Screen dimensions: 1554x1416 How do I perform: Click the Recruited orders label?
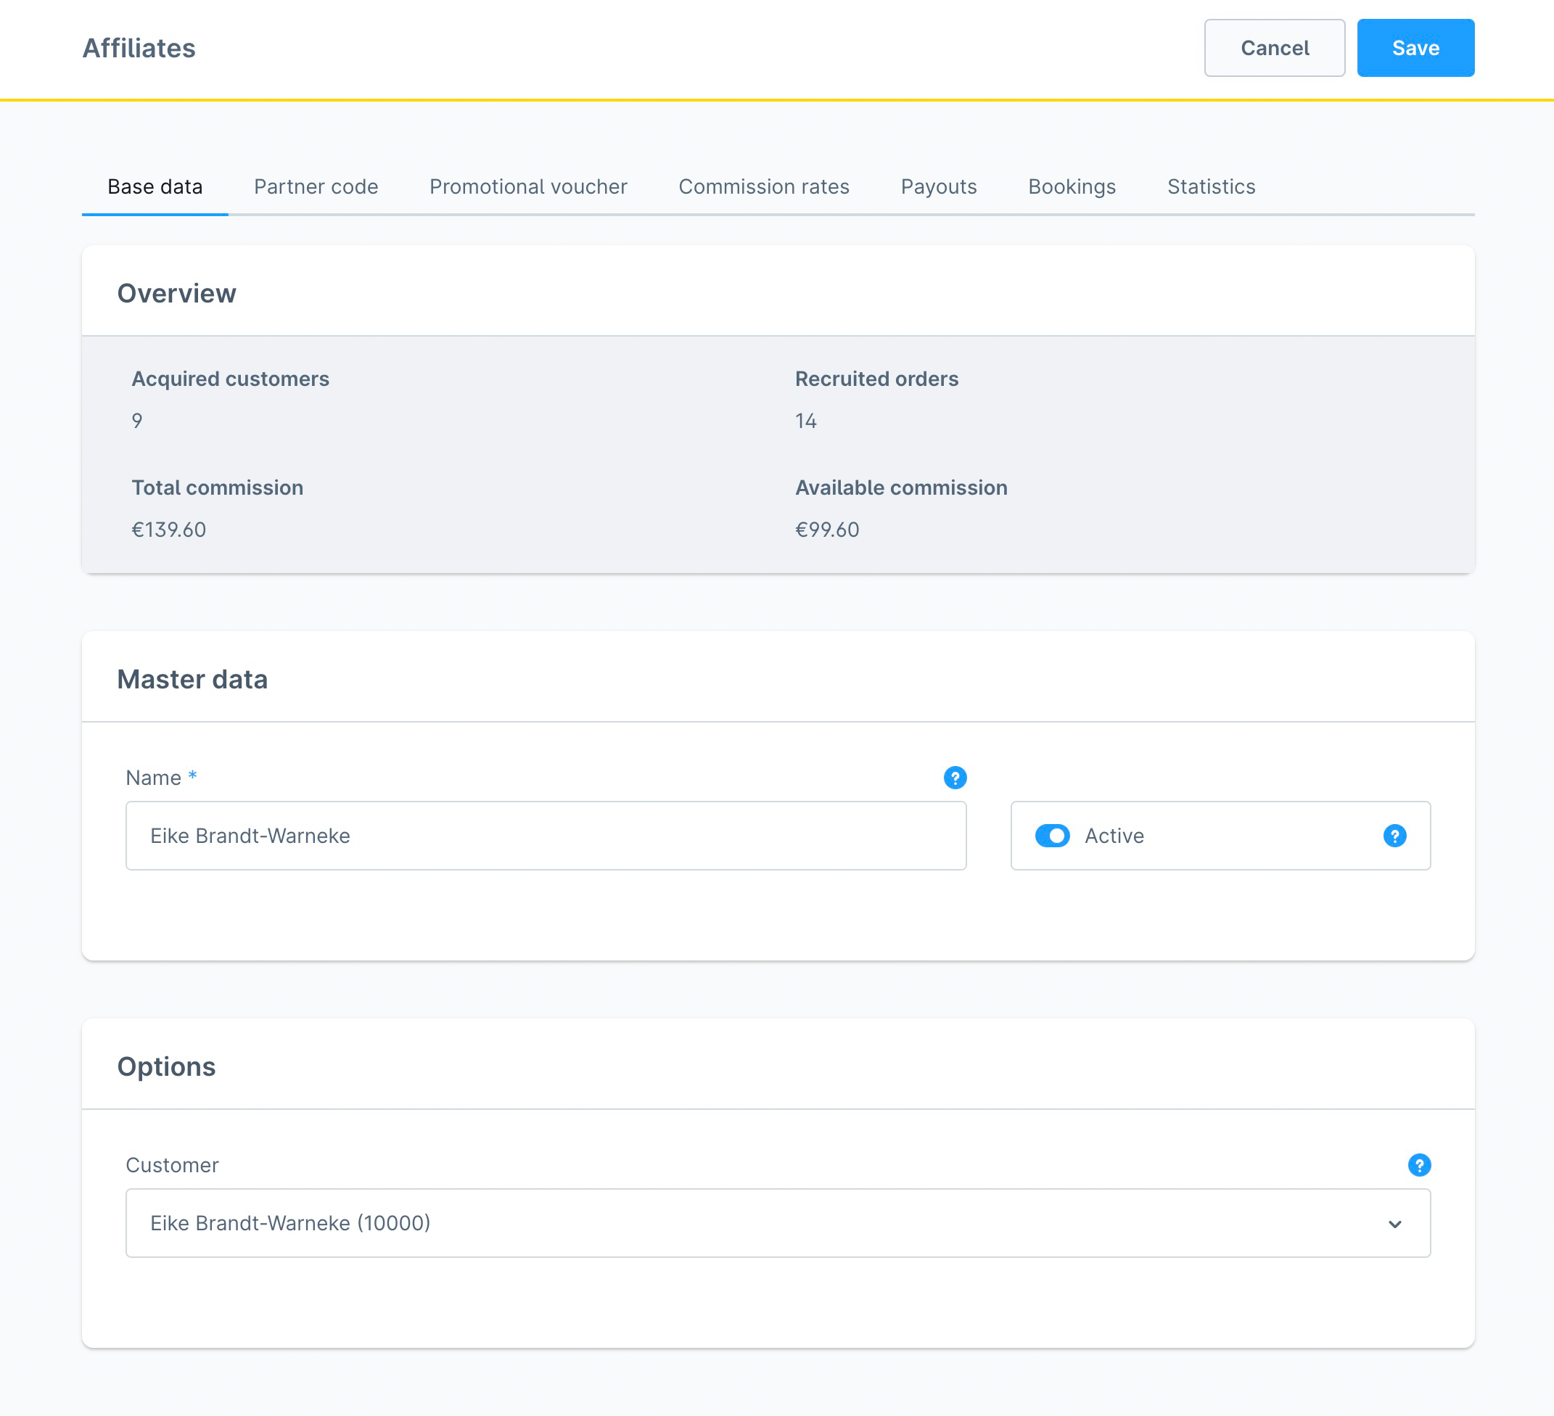click(876, 379)
